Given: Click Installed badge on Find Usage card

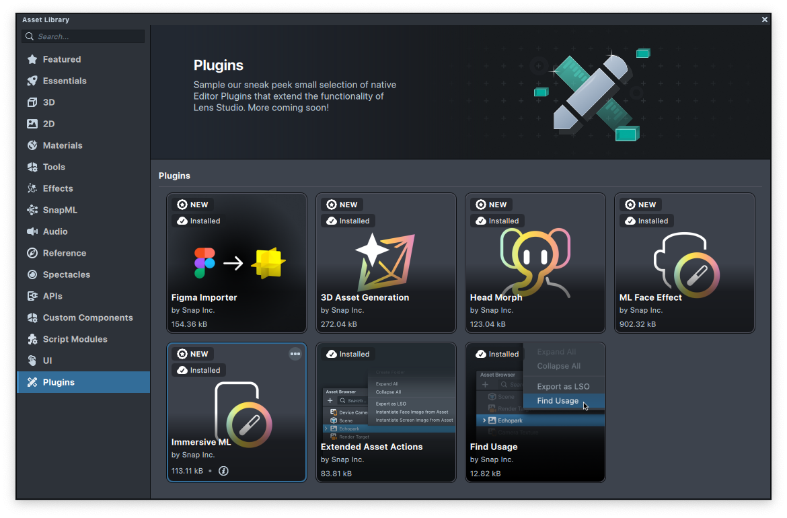Looking at the screenshot, I should pyautogui.click(x=498, y=354).
